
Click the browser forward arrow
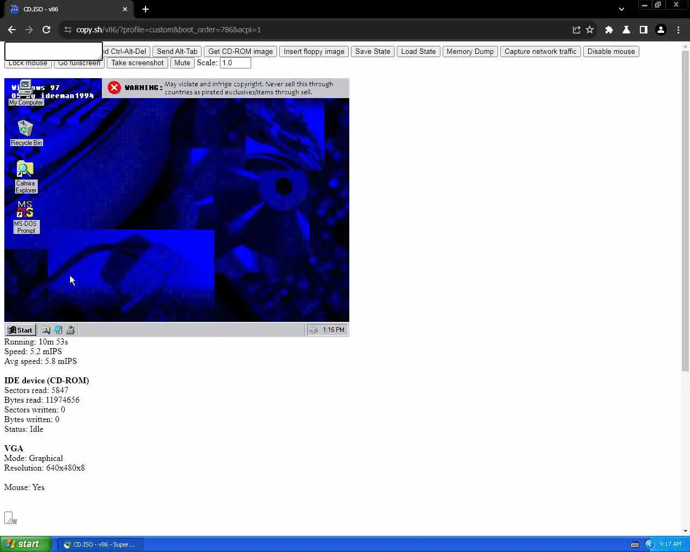pos(29,30)
